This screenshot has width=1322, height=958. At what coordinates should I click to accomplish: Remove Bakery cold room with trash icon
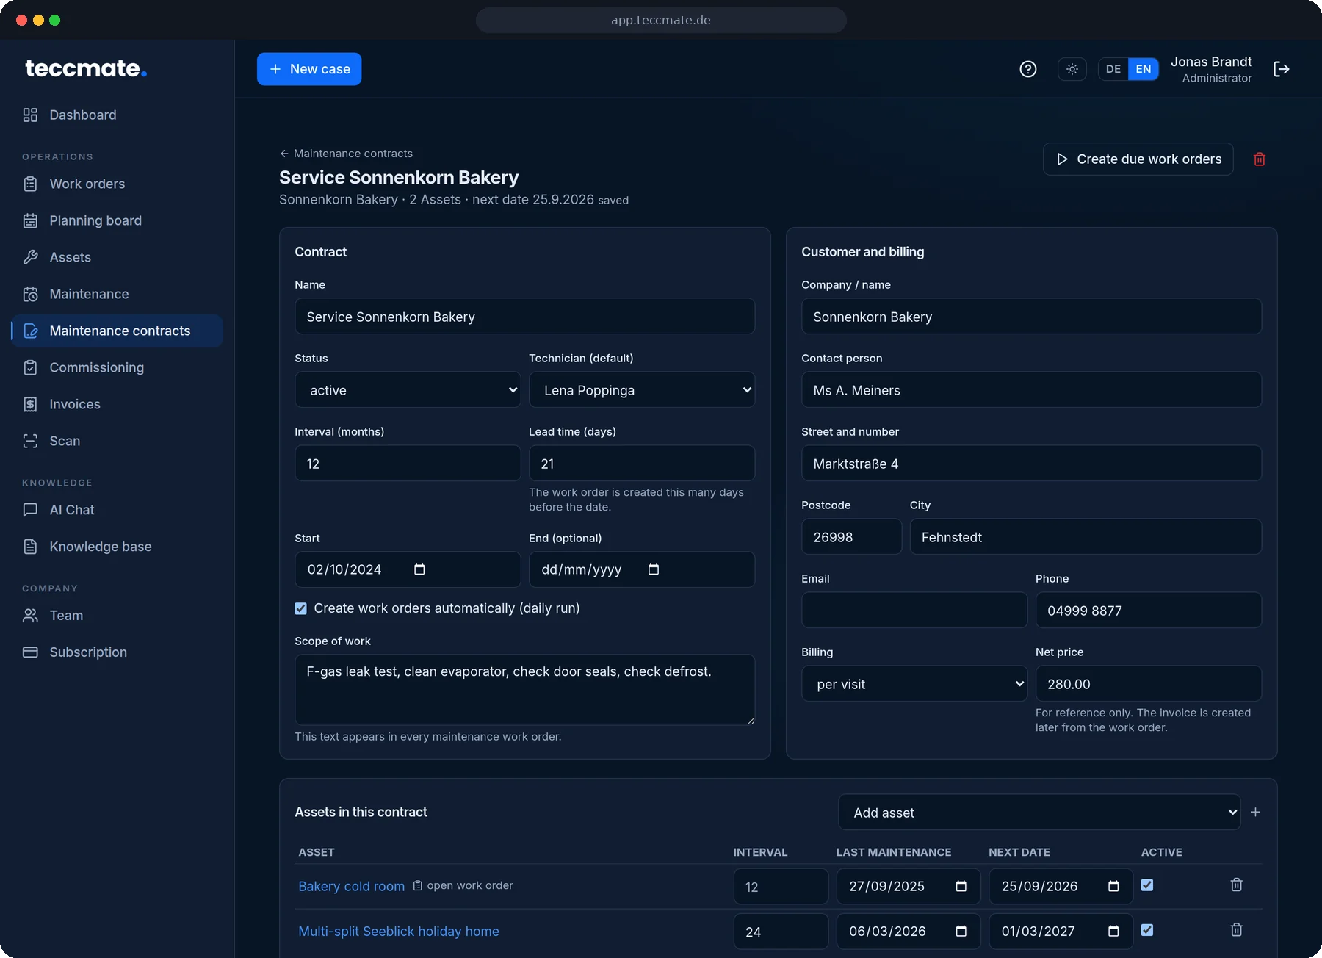coord(1237,885)
